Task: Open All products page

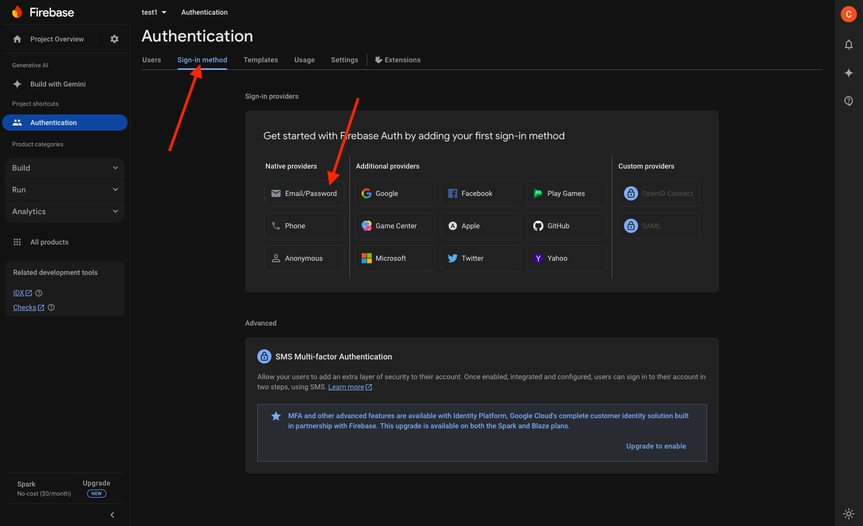Action: 49,242
